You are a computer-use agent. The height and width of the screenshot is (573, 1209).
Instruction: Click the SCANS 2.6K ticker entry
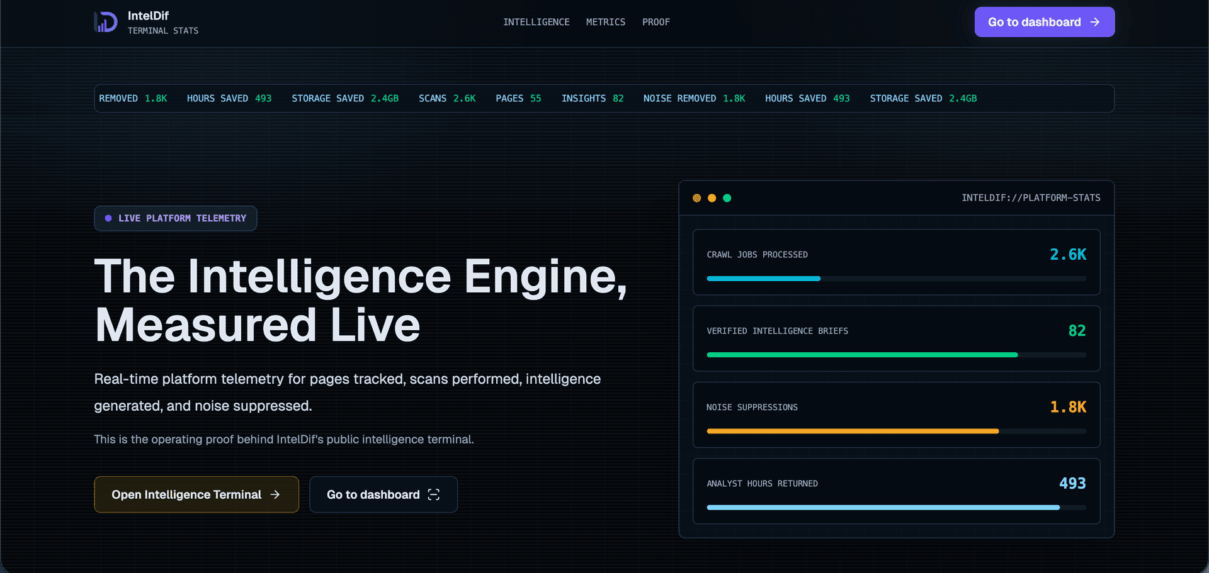coord(447,98)
